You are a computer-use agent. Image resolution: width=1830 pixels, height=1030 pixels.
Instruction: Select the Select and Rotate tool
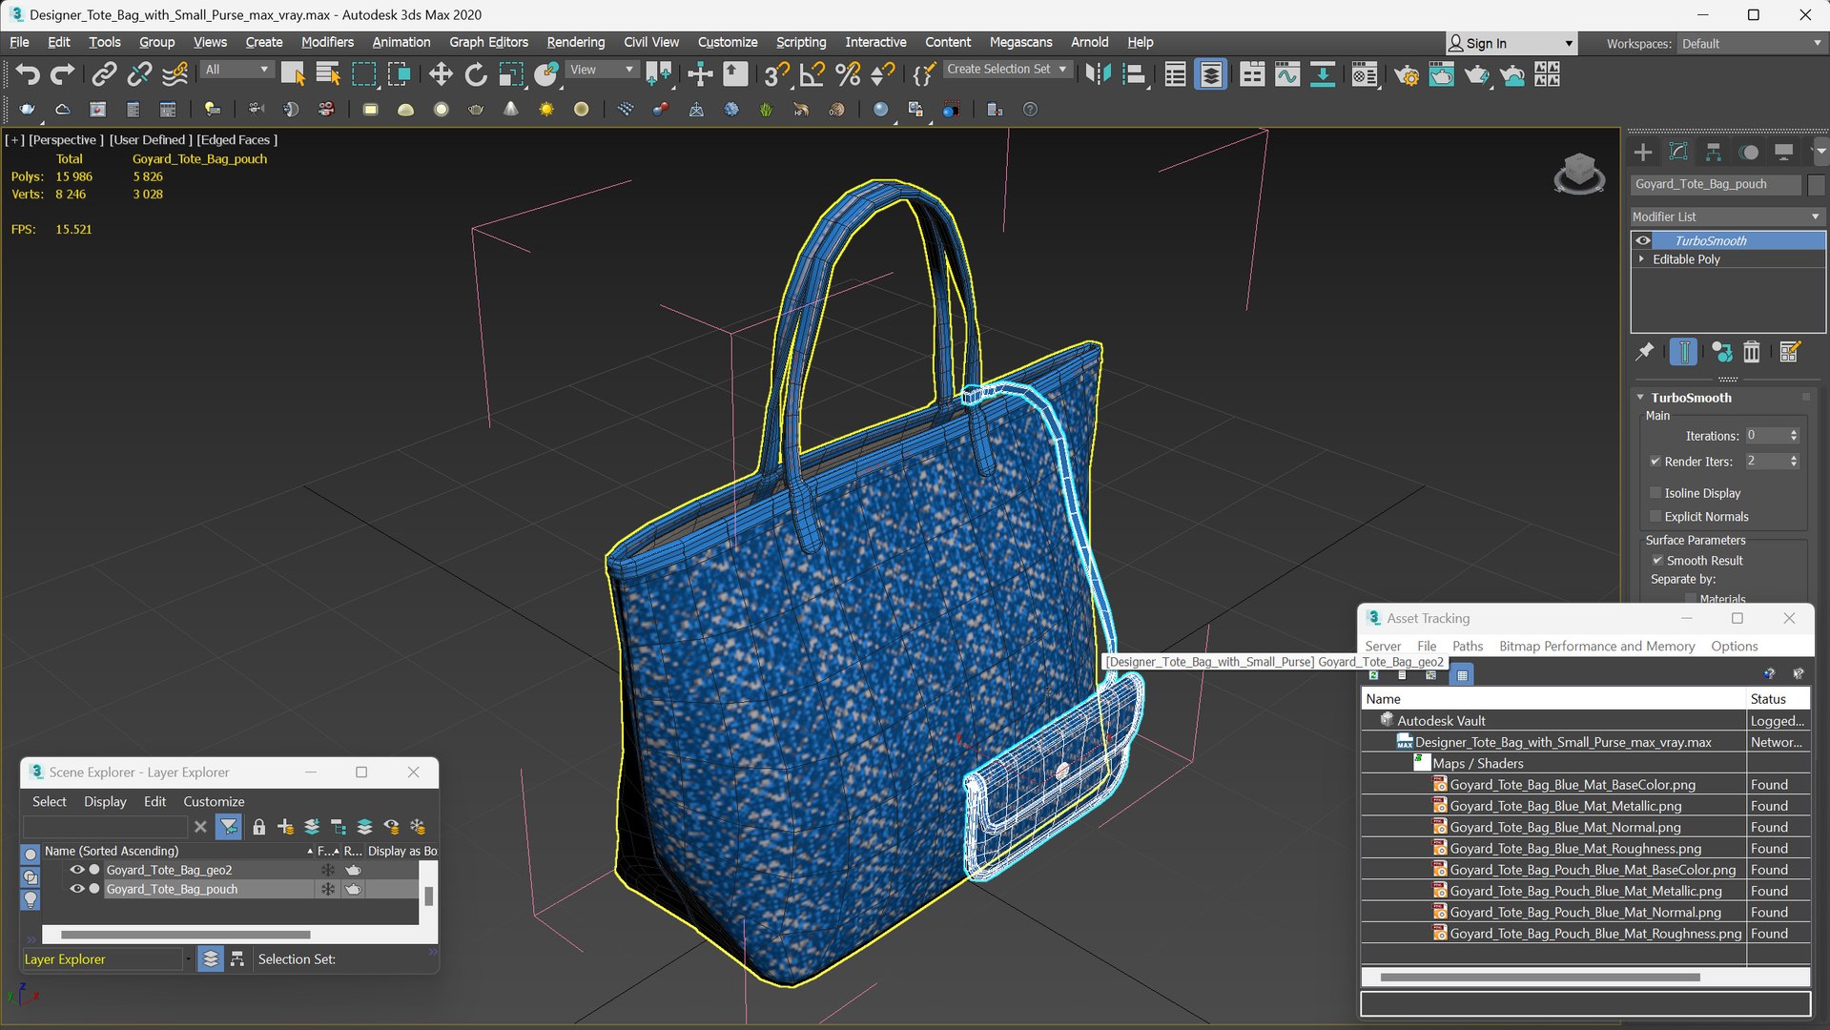coord(475,73)
